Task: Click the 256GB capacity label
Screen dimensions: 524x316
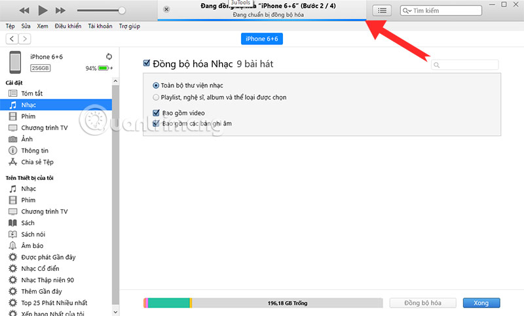Action: 41,68
